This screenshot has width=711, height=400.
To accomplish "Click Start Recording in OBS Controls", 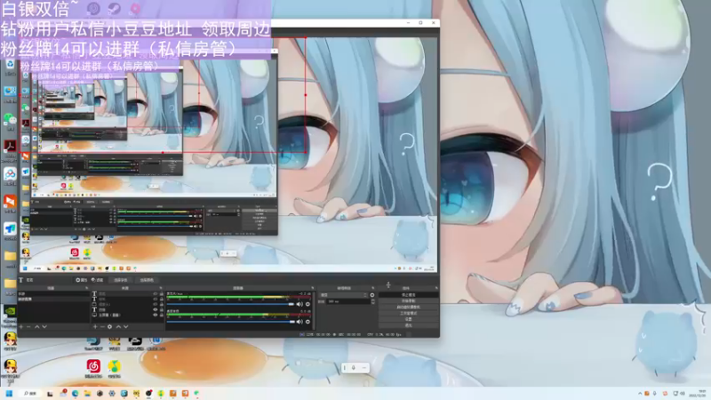I will [409, 300].
